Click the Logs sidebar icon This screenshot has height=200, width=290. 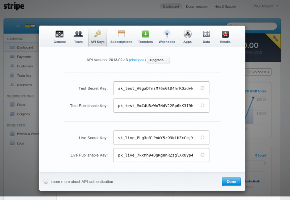(x=12, y=143)
